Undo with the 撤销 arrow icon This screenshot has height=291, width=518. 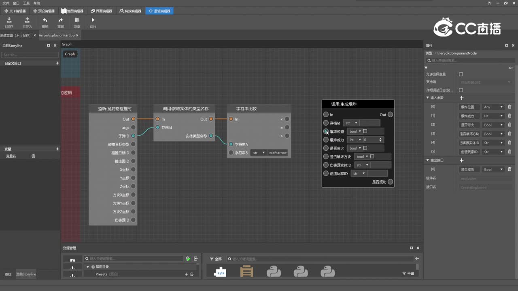(x=45, y=20)
